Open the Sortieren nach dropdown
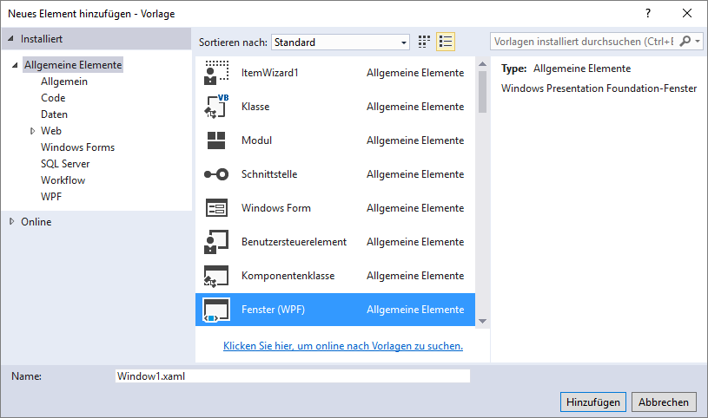 click(340, 42)
